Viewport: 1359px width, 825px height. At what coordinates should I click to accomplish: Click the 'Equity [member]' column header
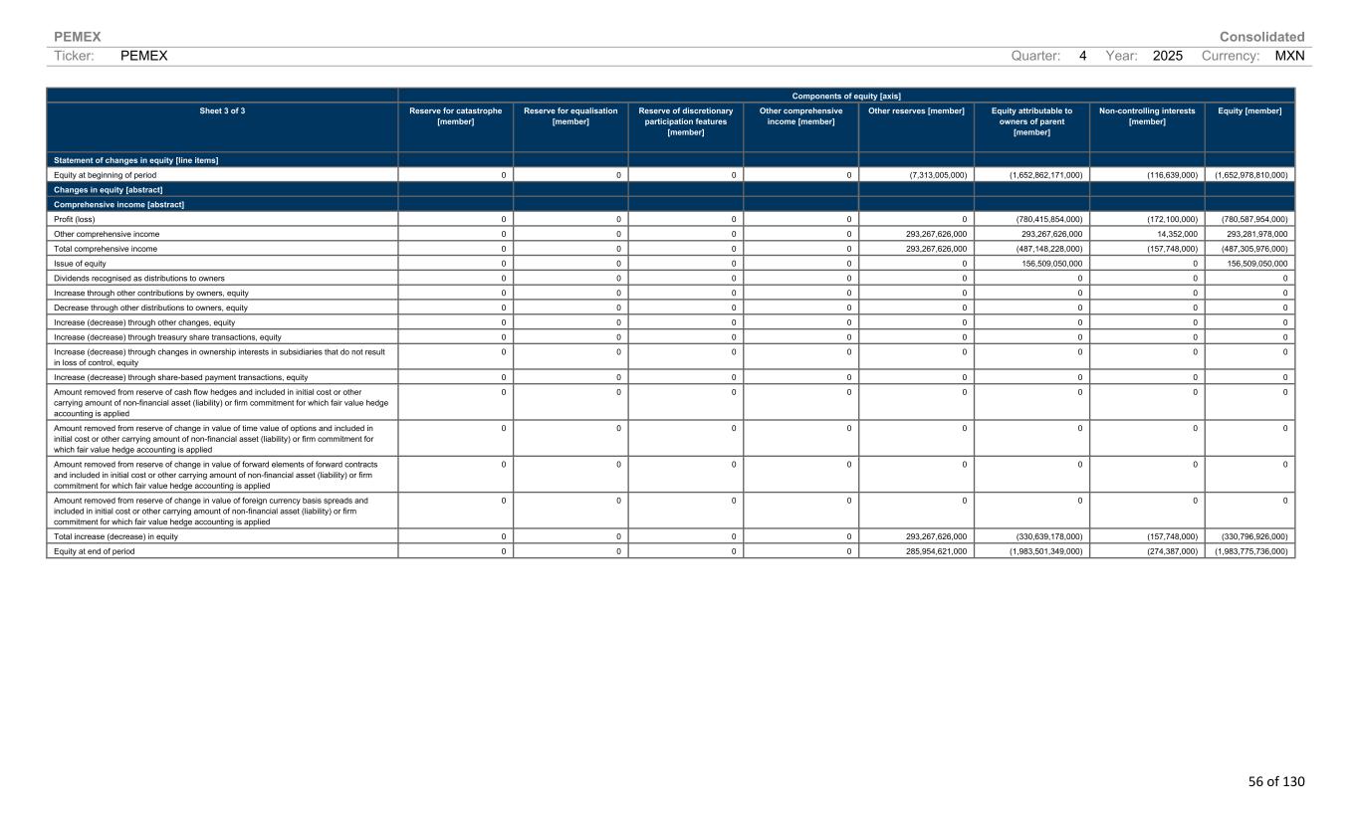[1249, 110]
